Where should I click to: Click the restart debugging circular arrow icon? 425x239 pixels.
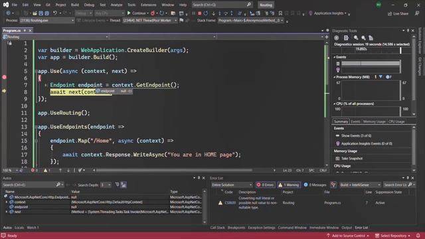click(206, 13)
